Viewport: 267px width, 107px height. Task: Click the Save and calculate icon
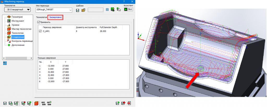[x=10, y=103]
